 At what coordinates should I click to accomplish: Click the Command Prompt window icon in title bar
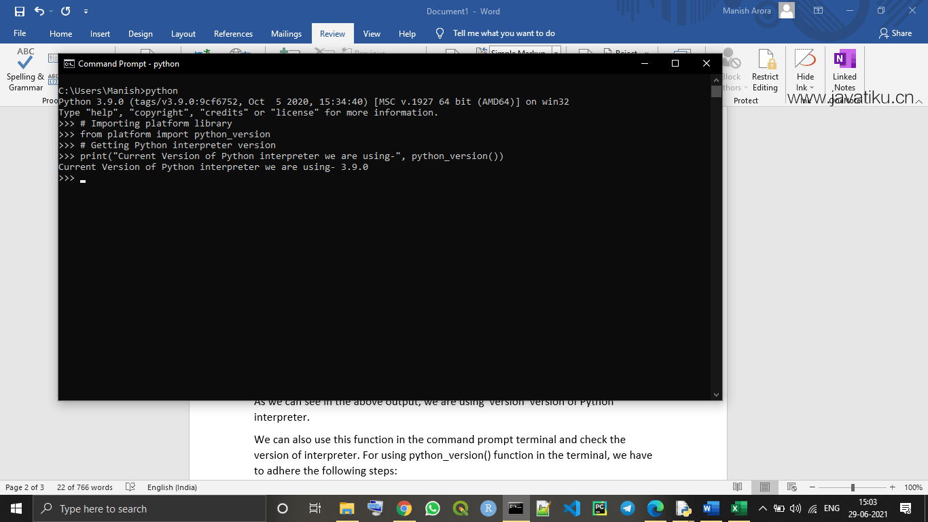pyautogui.click(x=69, y=63)
